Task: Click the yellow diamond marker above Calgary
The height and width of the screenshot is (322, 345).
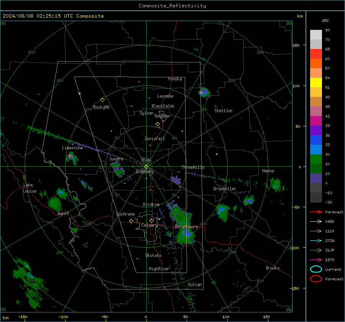Action: [151, 221]
